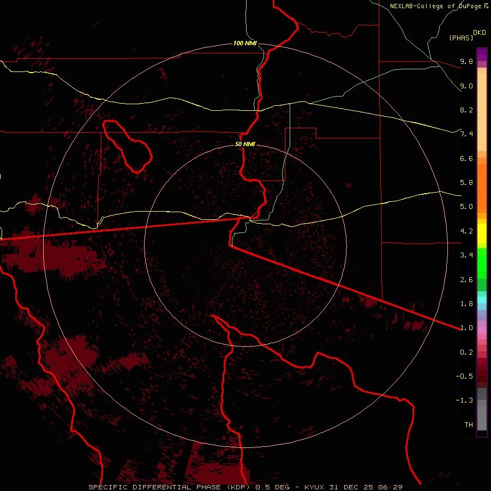Click the (KDP) caption text
The image size is (491, 491).
(x=239, y=487)
